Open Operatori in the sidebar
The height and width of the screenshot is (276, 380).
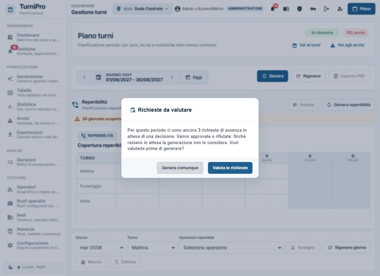(x=33, y=189)
